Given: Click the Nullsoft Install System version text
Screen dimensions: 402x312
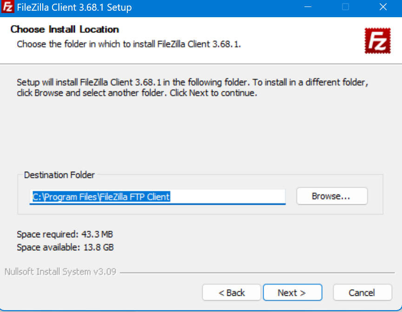Looking at the screenshot, I should pos(59,272).
